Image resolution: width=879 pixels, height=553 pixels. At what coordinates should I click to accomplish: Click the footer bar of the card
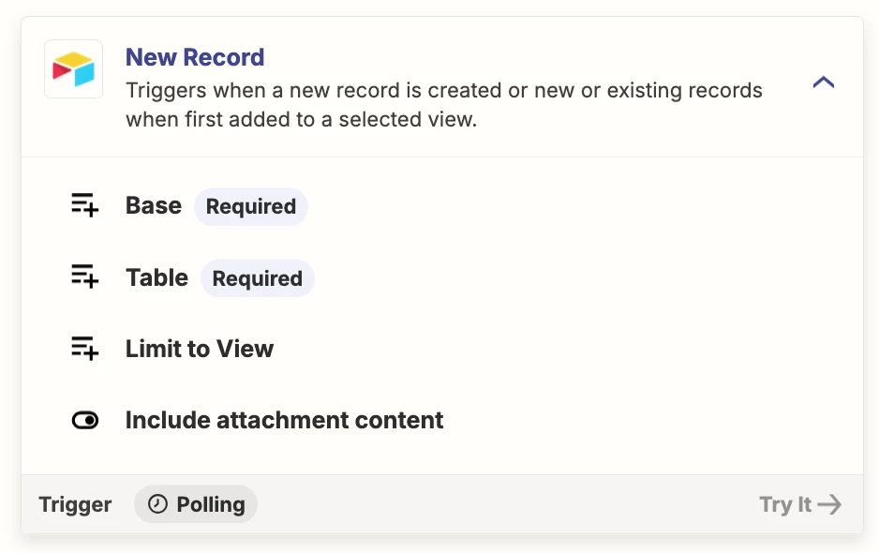click(442, 504)
